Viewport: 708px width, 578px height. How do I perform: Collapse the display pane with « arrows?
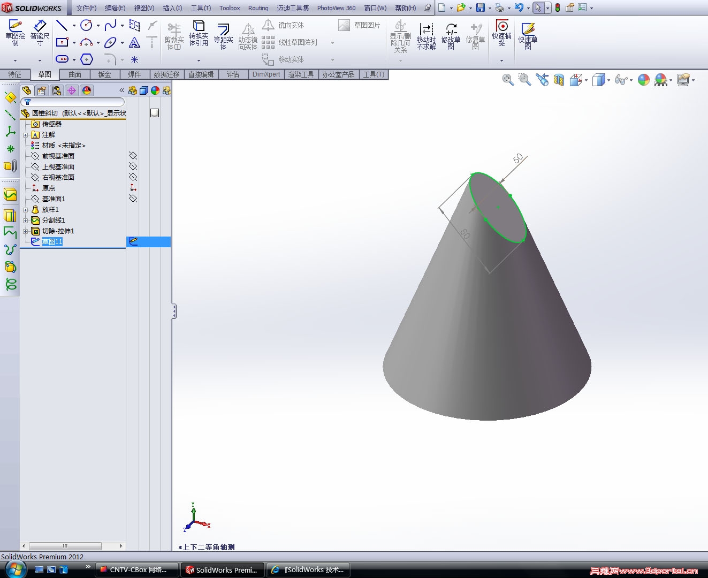[x=121, y=90]
